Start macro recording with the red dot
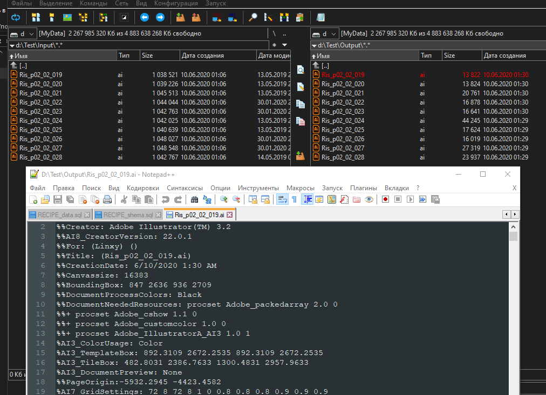The image size is (546, 395). (386, 199)
